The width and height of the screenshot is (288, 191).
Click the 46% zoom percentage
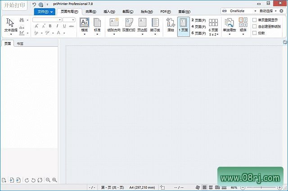point(234,187)
